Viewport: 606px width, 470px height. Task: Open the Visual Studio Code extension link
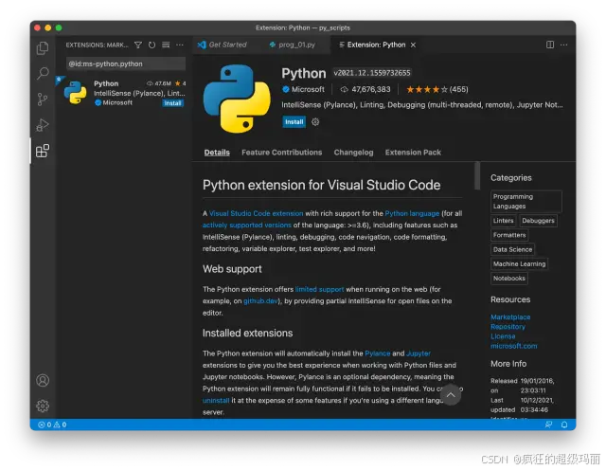(x=256, y=213)
